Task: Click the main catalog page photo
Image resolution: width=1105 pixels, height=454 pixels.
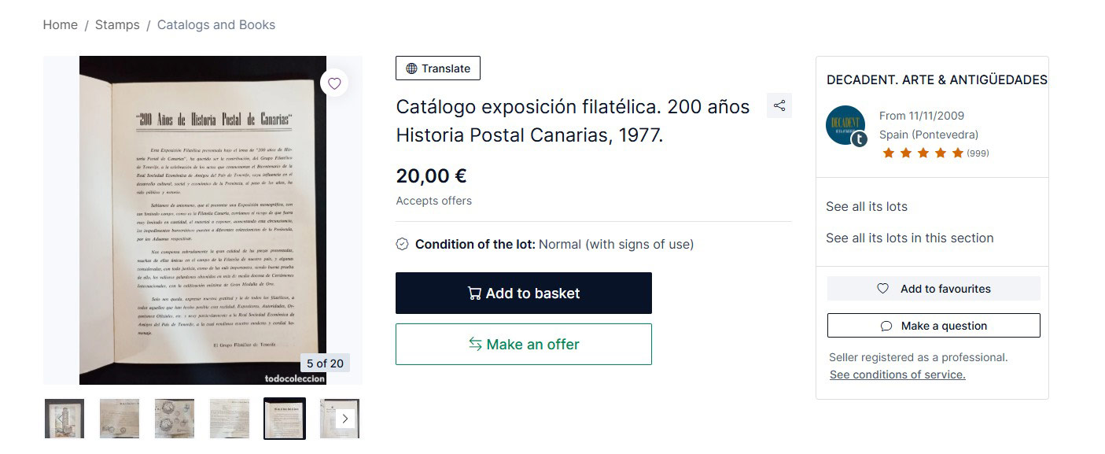Action: coord(203,220)
